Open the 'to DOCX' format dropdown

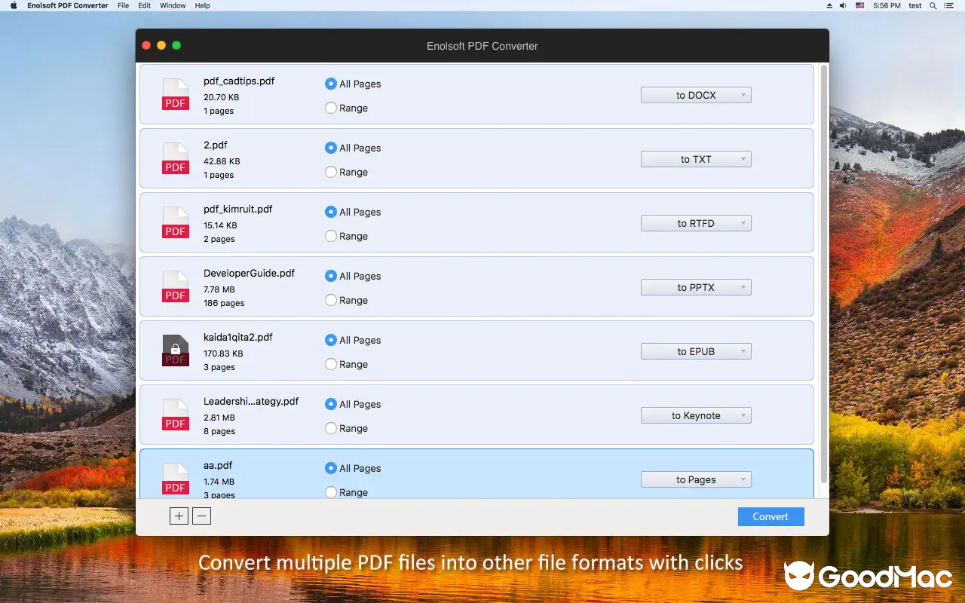tap(695, 94)
